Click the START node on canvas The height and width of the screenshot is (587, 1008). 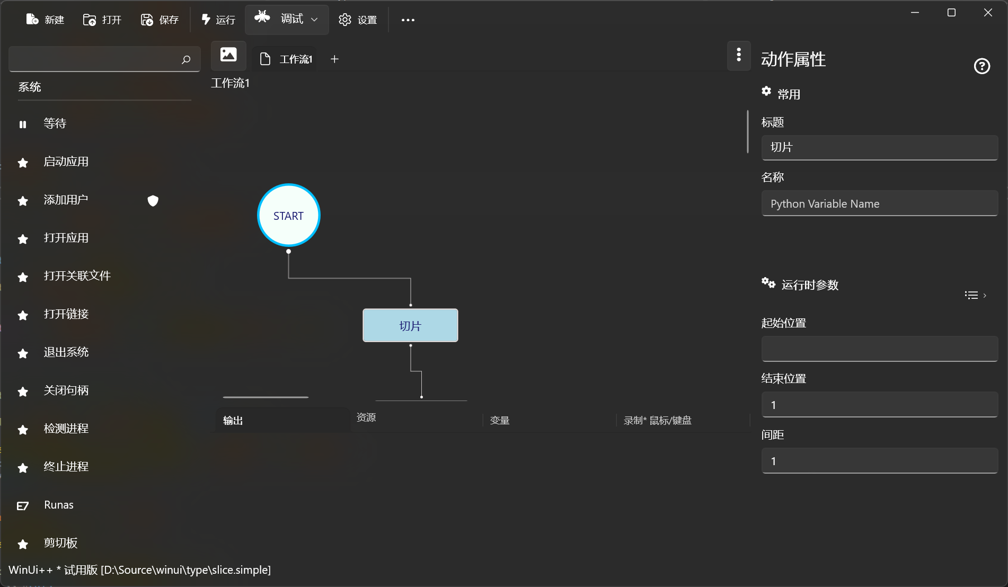(x=288, y=216)
